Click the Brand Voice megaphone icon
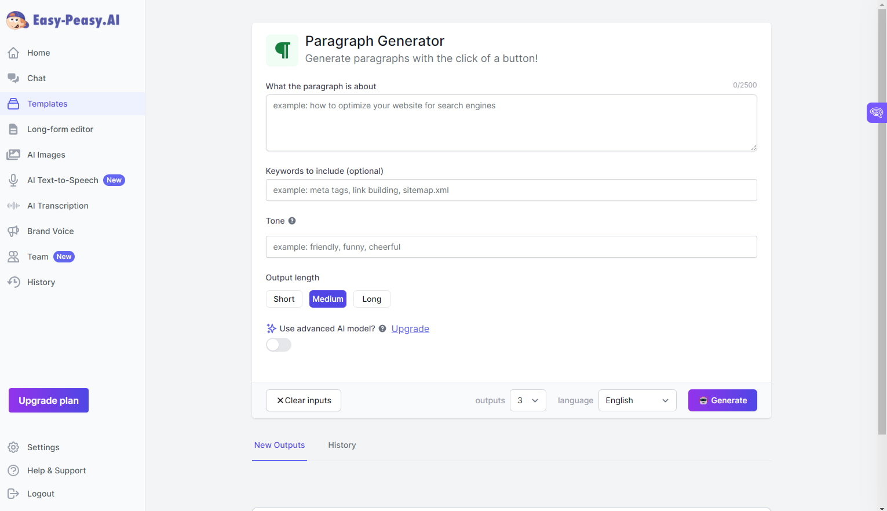This screenshot has width=887, height=511. pos(13,231)
